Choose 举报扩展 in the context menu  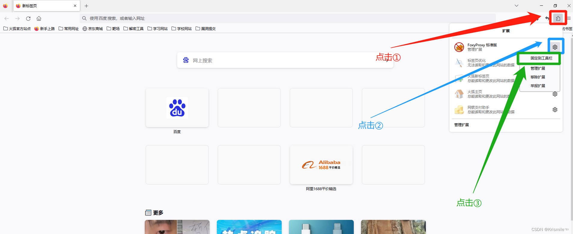(540, 86)
